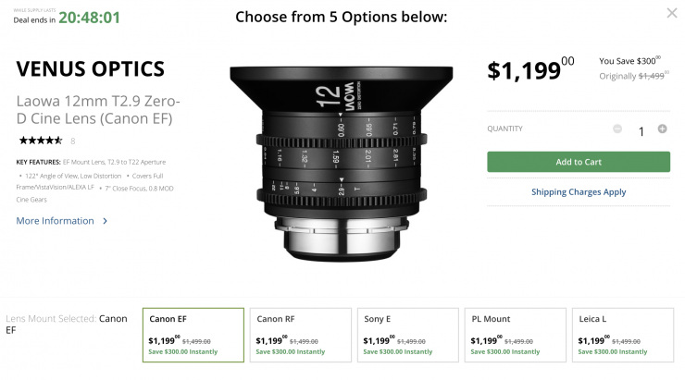Viewport: 685px width, 380px height.
Task: Click the Add to Cart button
Action: (x=579, y=162)
